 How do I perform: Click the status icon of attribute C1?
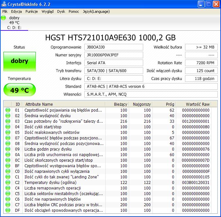tap(8, 177)
